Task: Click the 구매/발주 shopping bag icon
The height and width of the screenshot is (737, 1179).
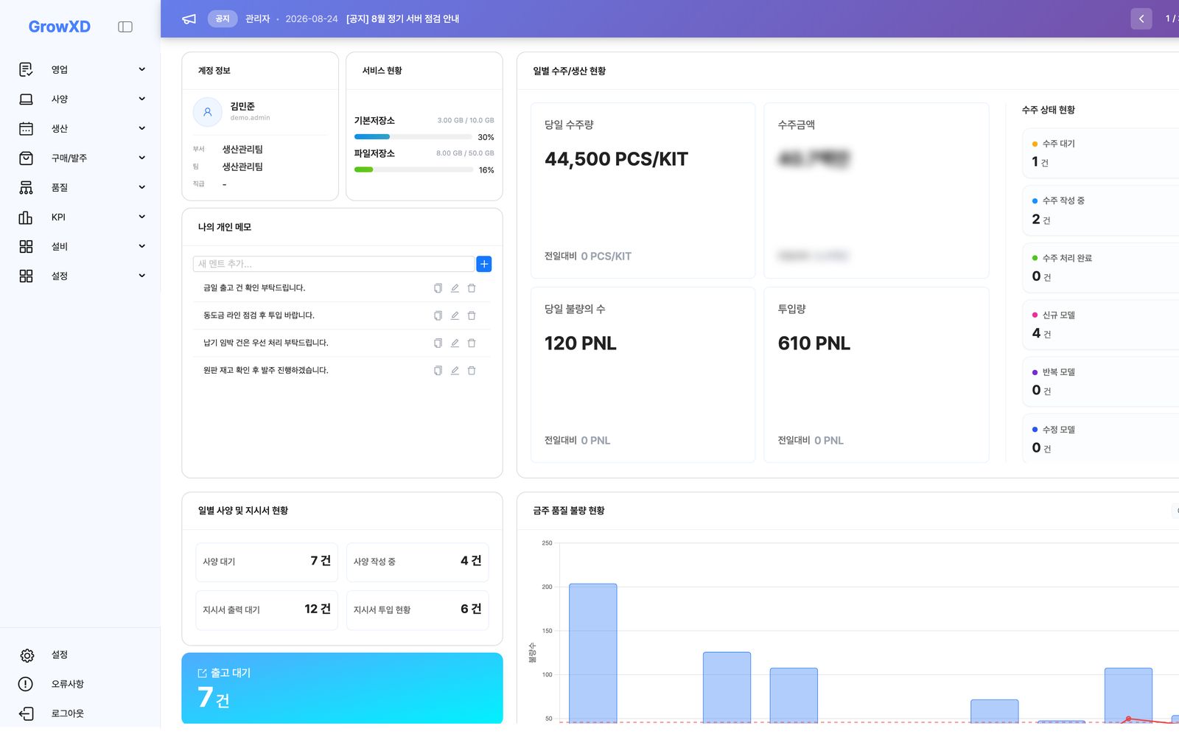Action: click(x=26, y=158)
